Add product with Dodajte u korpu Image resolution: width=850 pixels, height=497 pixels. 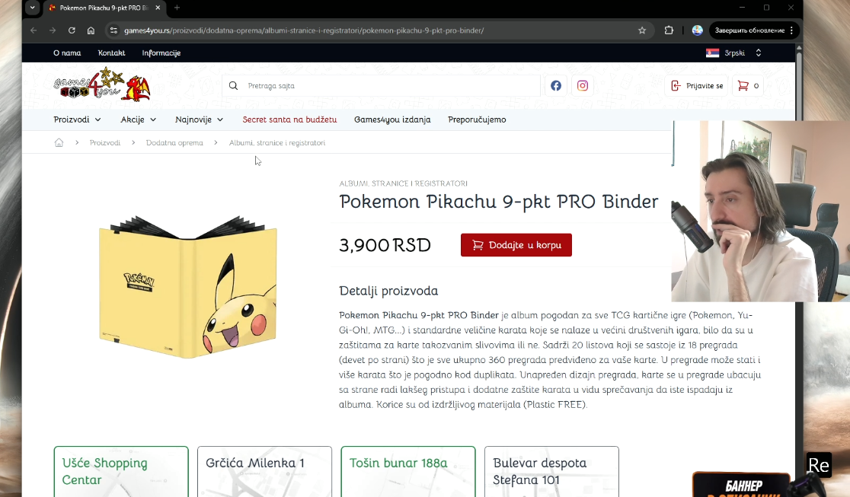516,245
